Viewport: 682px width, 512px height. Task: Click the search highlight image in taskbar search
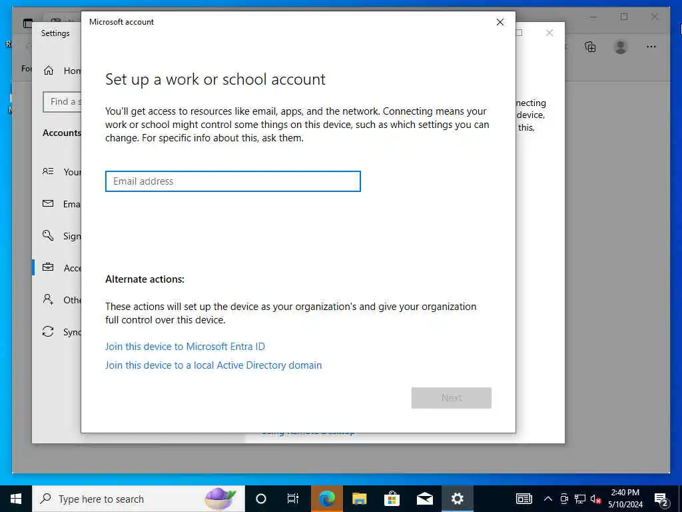coord(220,499)
